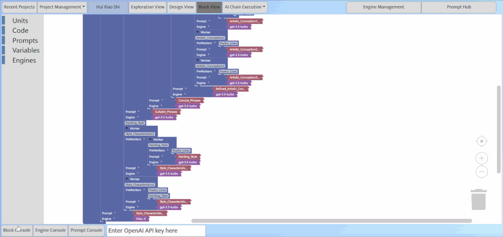
Task: Click the vertical workspace scrollbar
Action: 498,129
